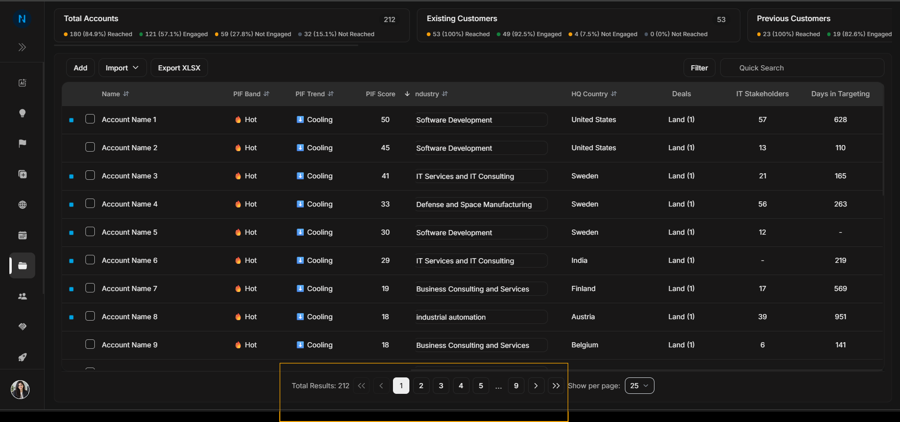Click the Add button
This screenshot has width=900, height=422.
pyautogui.click(x=80, y=68)
